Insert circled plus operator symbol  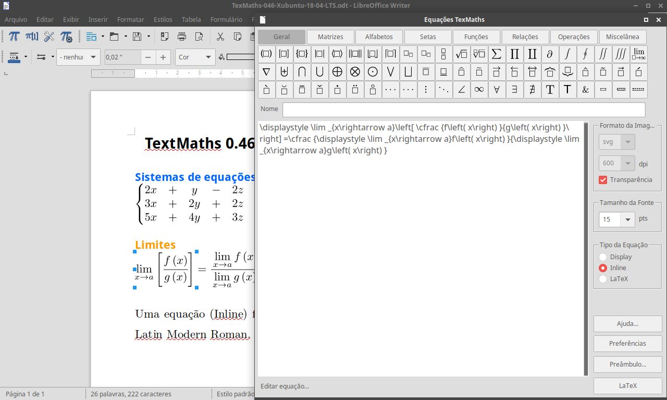point(337,71)
